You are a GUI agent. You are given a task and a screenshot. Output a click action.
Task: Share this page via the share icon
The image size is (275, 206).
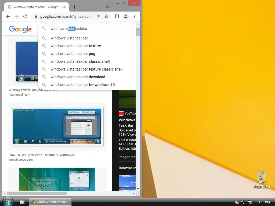(98, 16)
